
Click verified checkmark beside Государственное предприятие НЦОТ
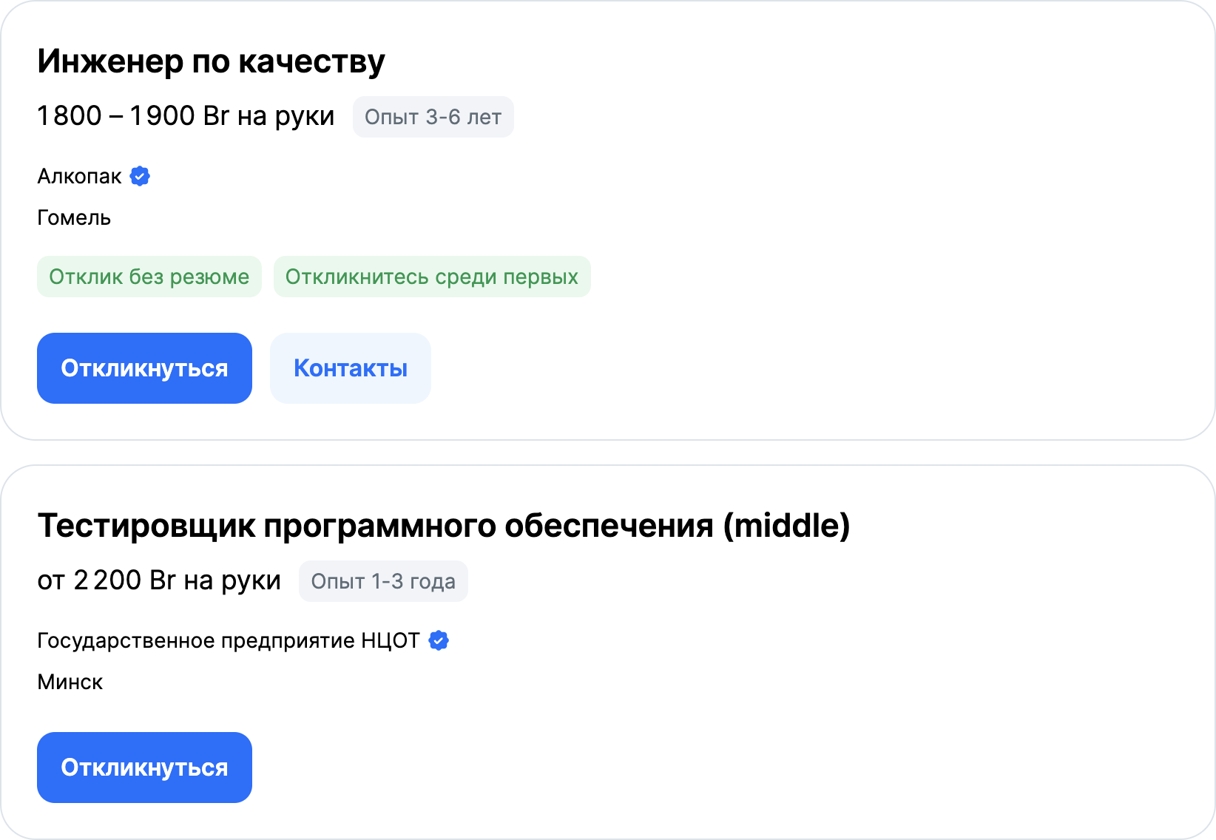(x=439, y=640)
